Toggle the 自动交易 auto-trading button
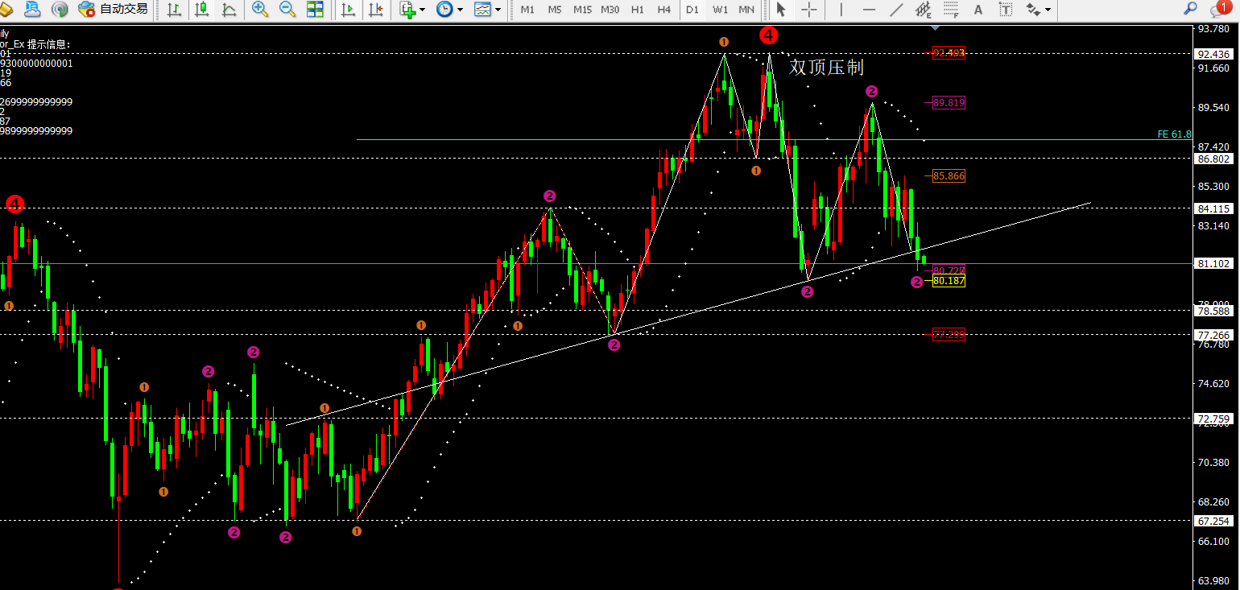Image resolution: width=1240 pixels, height=590 pixels. (114, 10)
